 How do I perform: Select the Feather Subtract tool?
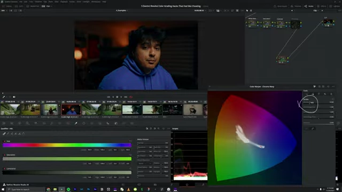point(15,134)
